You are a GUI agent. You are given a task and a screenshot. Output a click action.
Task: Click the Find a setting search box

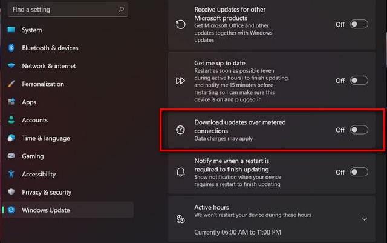(x=68, y=10)
